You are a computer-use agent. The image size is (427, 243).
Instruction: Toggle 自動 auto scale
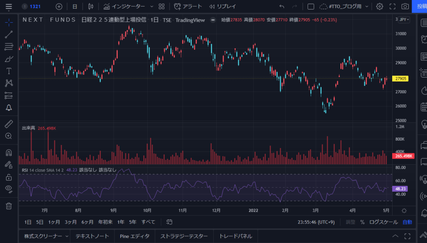(407, 222)
